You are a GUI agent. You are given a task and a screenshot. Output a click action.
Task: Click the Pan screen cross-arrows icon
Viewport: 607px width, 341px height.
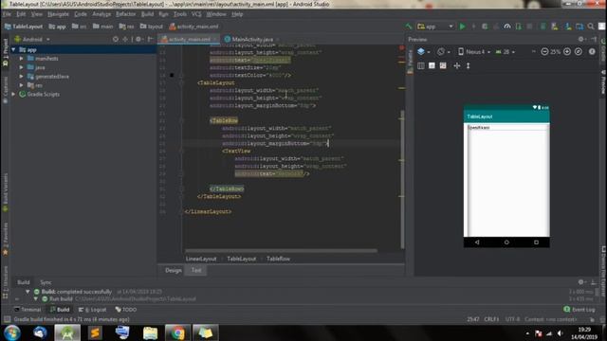[x=457, y=65]
